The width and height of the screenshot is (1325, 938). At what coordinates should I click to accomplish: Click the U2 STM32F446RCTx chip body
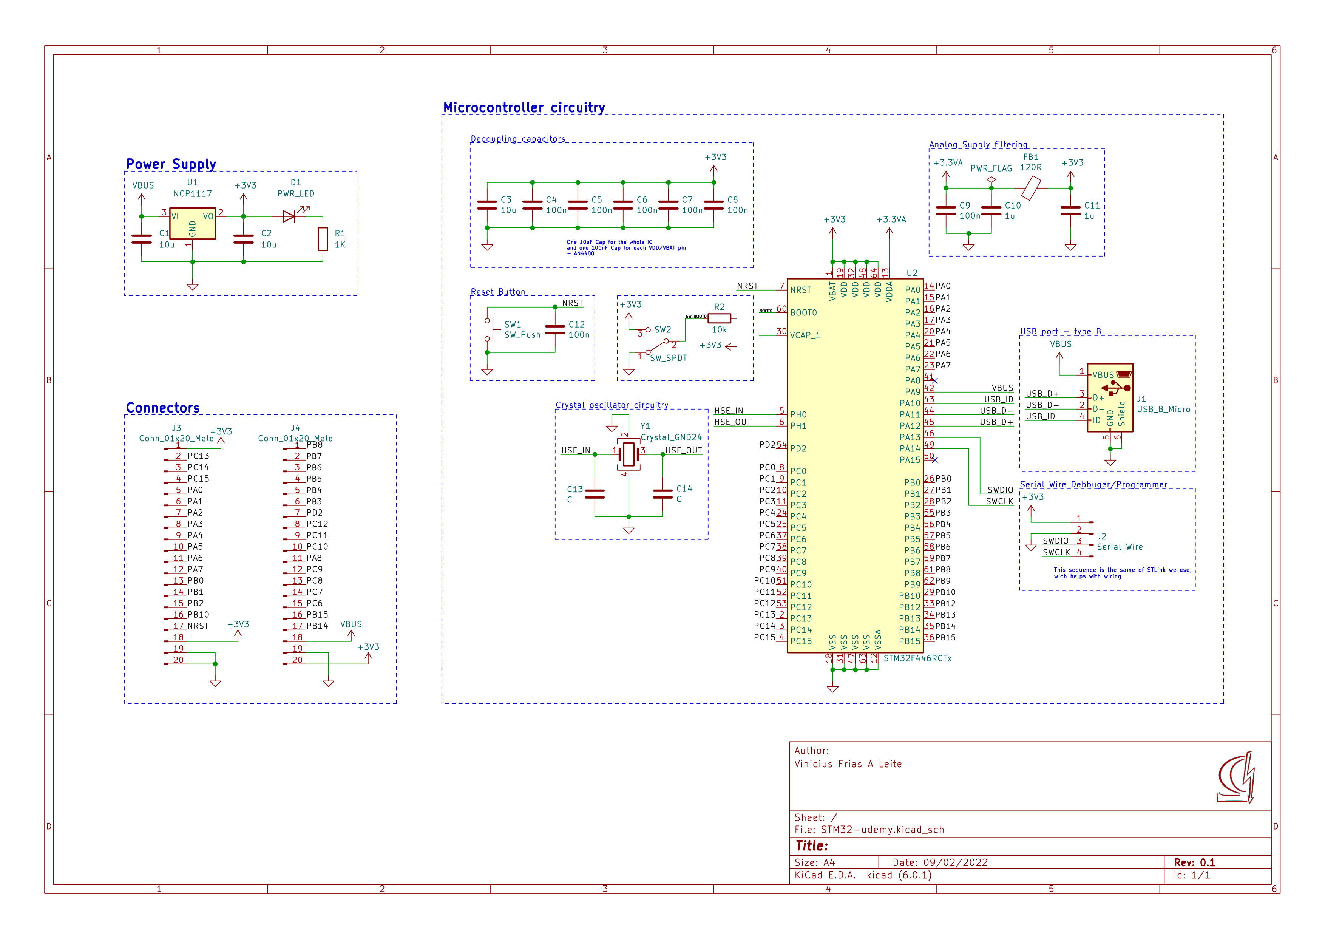[x=855, y=465]
